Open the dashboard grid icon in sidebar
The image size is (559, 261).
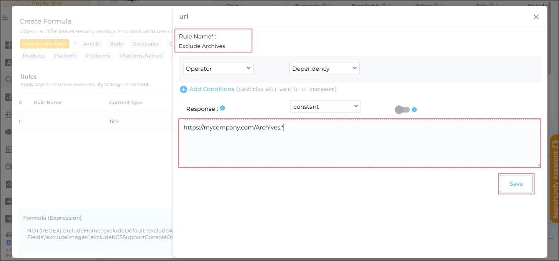[8, 45]
